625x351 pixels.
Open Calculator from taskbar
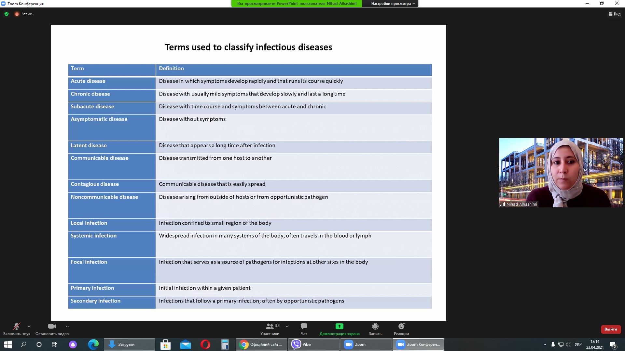point(225,344)
